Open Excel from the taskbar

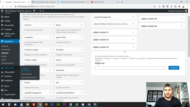(x=77, y=104)
